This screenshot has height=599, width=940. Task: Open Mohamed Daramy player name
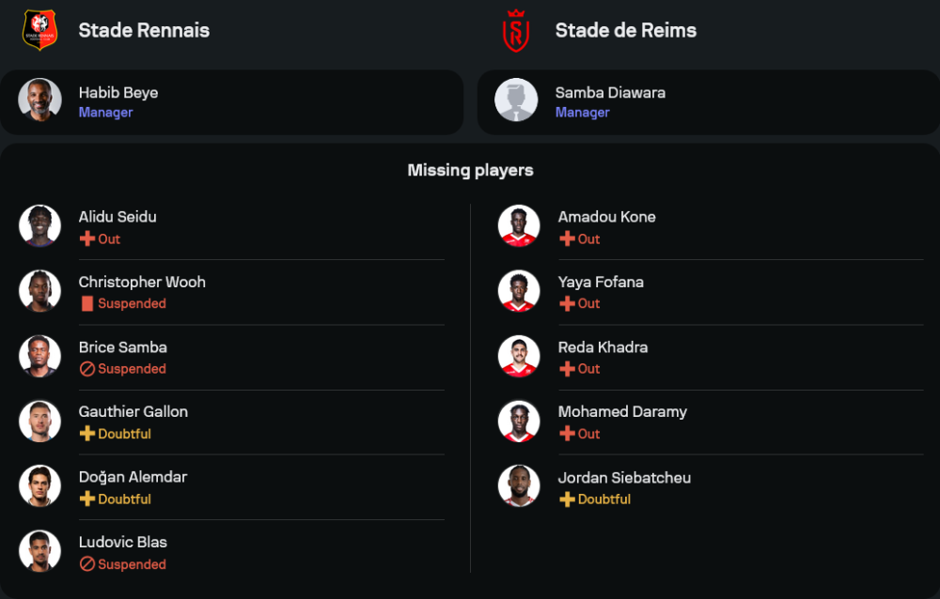(622, 411)
